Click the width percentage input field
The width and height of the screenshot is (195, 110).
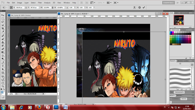tap(47, 7)
